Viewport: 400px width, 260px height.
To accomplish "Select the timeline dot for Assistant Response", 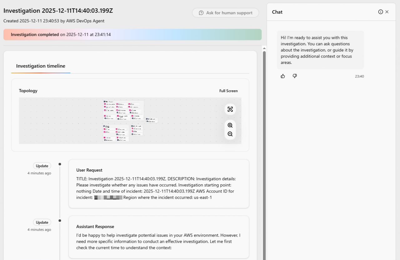I will pos(60,220).
